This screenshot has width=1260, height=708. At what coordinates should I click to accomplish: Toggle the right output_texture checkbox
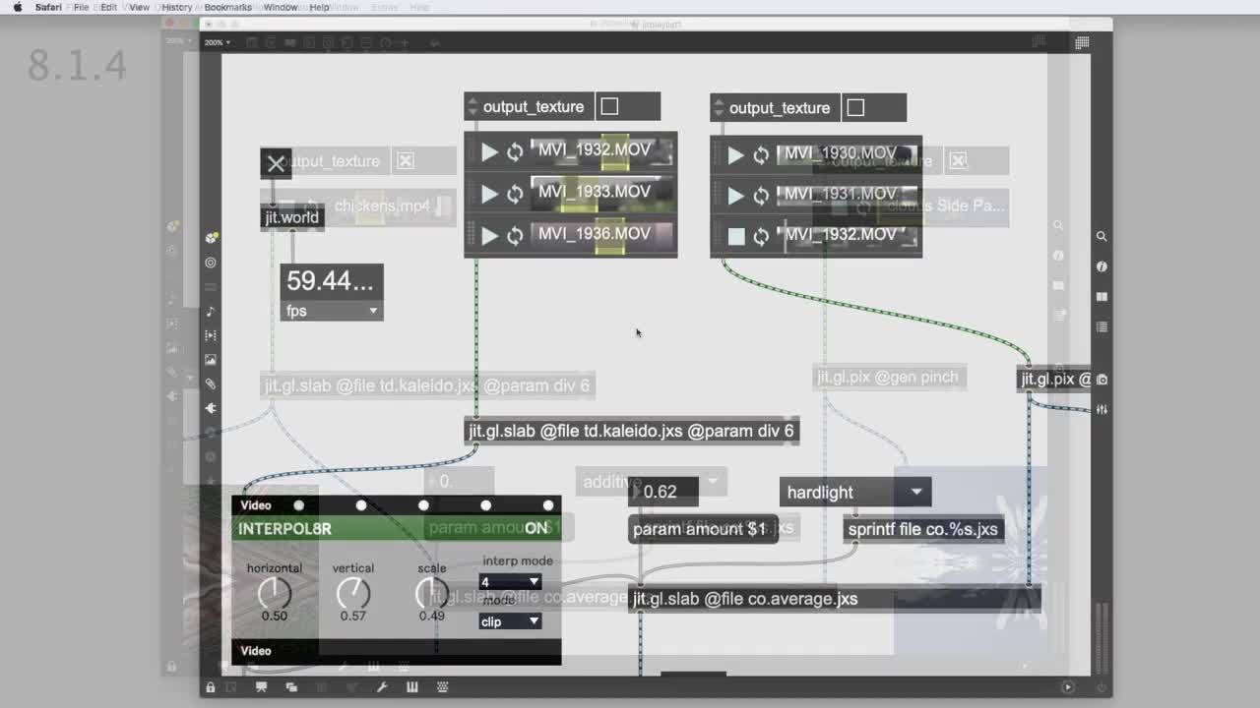click(x=855, y=107)
